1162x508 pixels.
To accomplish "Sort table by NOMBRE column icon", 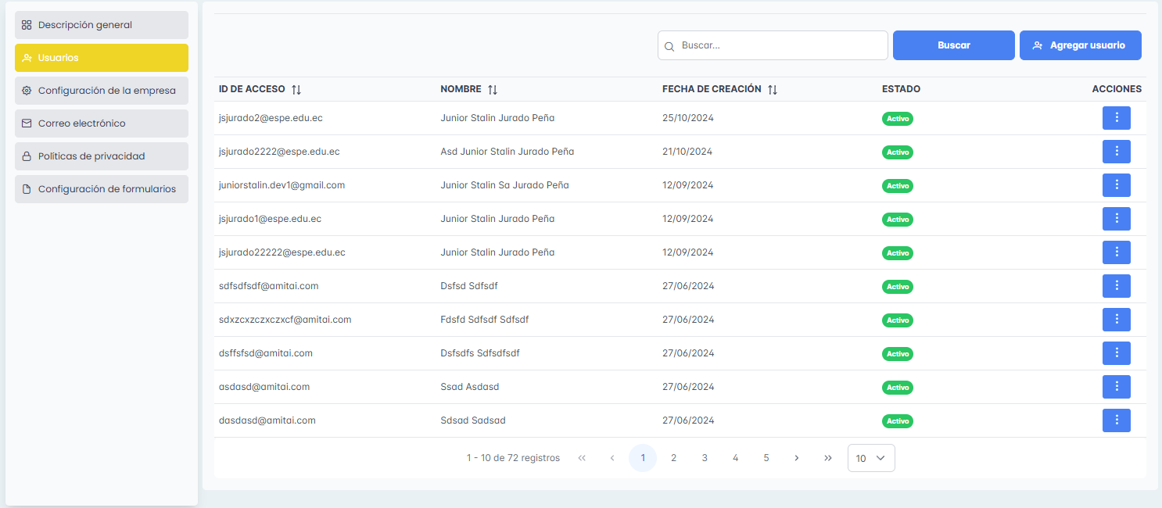I will [493, 90].
